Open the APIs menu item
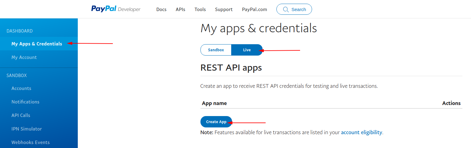Viewport: 471px width, 148px height. point(180,10)
